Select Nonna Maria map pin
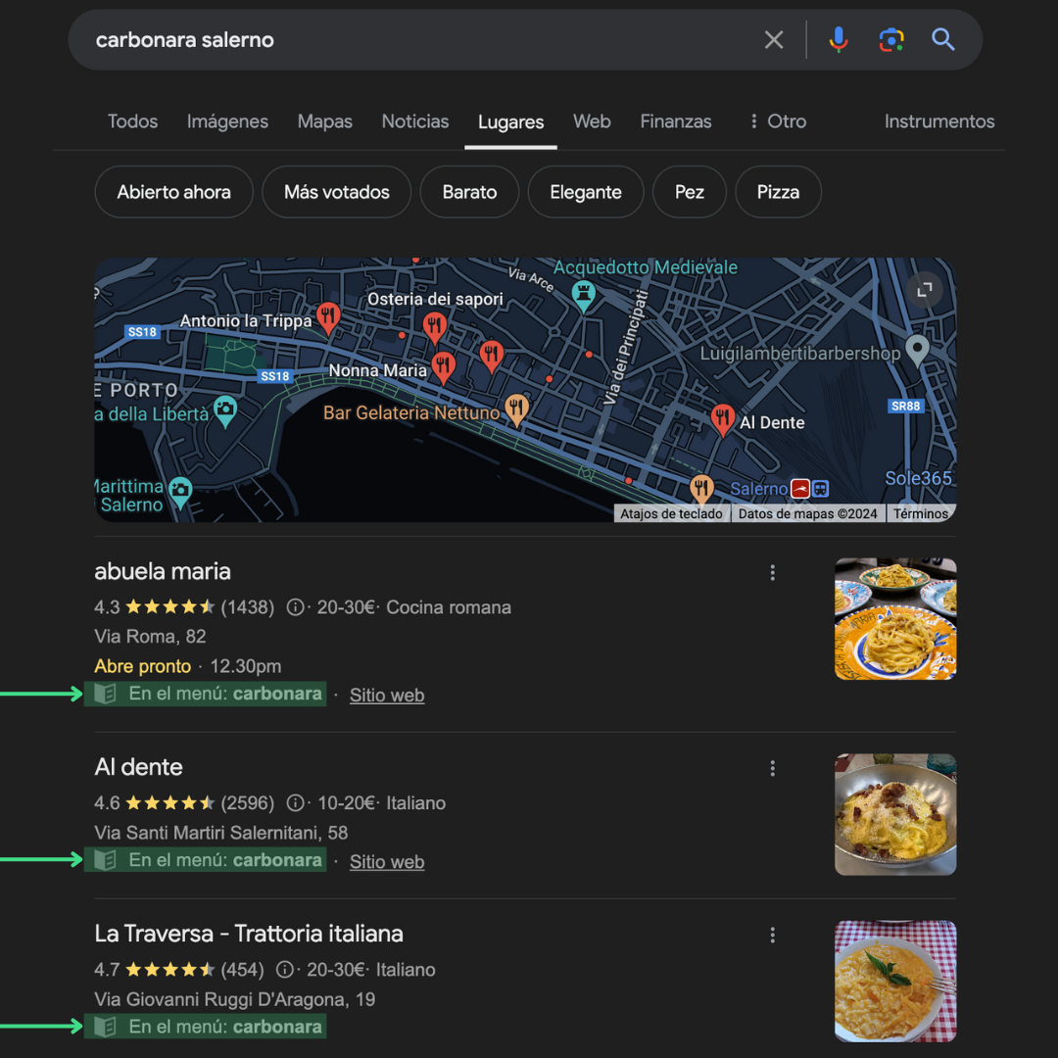Viewport: 1058px width, 1058px height. pos(443,367)
